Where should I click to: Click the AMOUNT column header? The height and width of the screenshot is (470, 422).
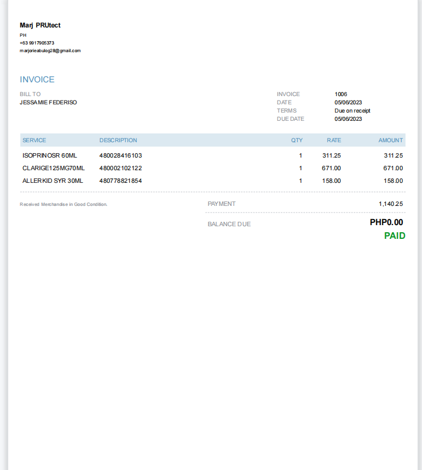tap(391, 140)
